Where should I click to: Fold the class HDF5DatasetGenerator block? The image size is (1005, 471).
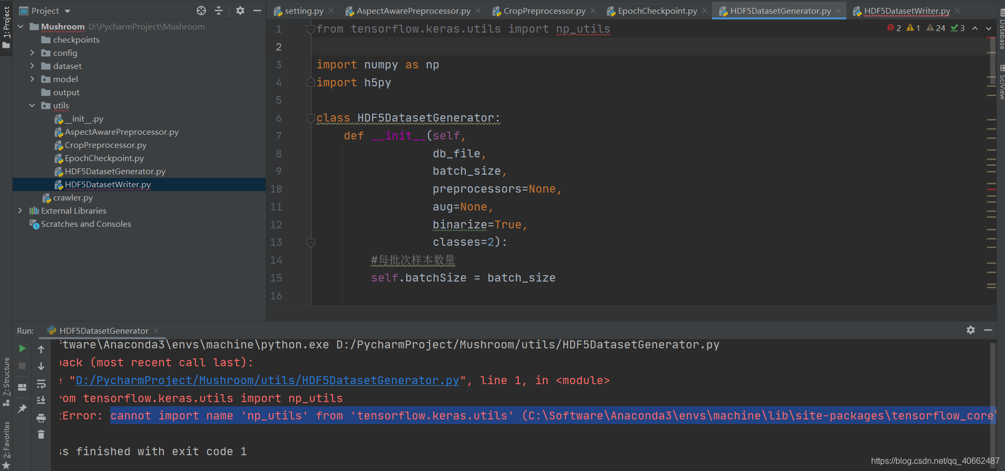click(311, 118)
